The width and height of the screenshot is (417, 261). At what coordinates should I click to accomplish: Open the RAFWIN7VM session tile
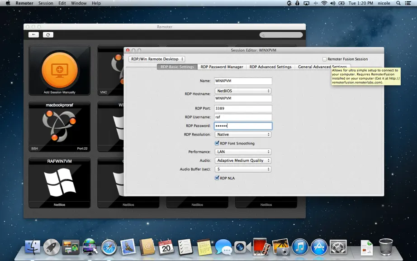coord(60,183)
